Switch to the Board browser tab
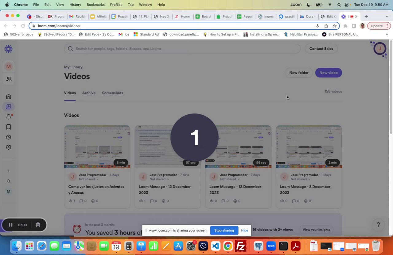The height and width of the screenshot is (255, 393). coord(203,17)
